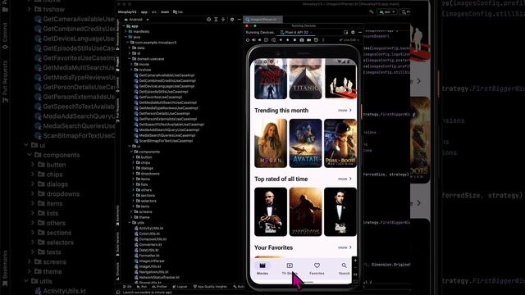
Task: Tap the Shawshank Redemption poster
Action: tap(305, 211)
